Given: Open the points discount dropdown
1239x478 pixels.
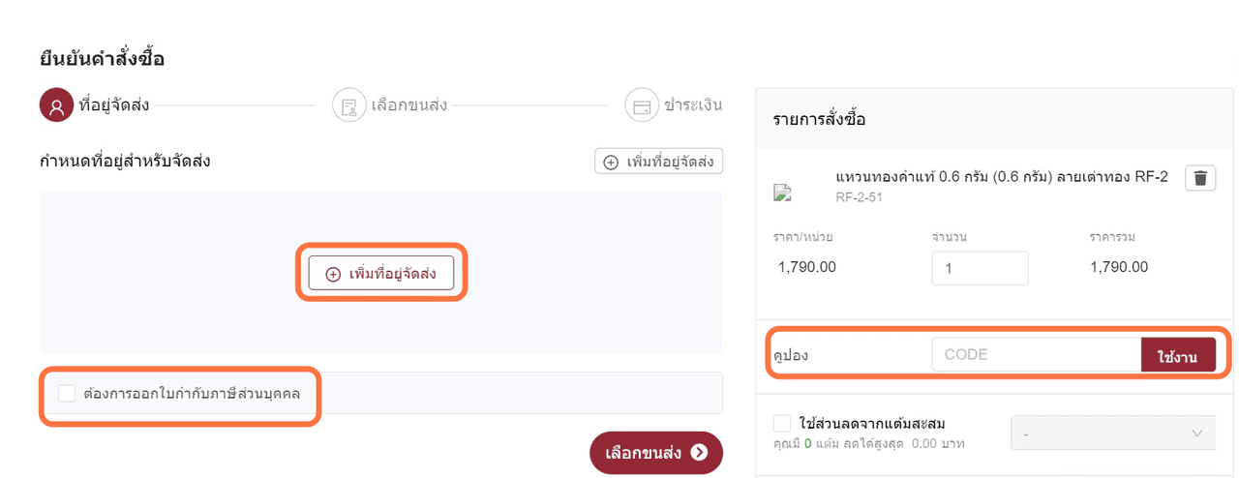Looking at the screenshot, I should coord(1113,433).
